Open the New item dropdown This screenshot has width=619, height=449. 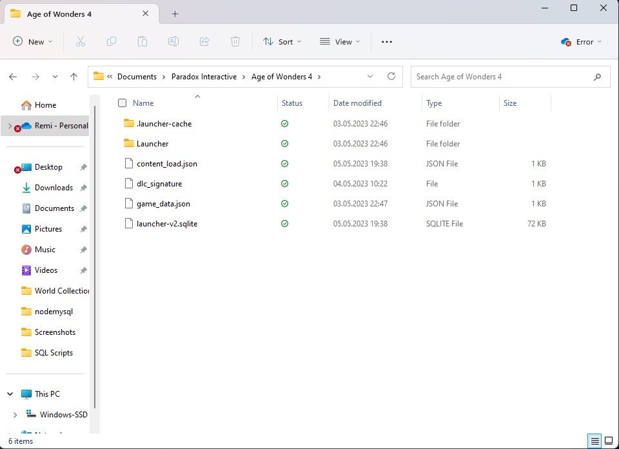(33, 41)
